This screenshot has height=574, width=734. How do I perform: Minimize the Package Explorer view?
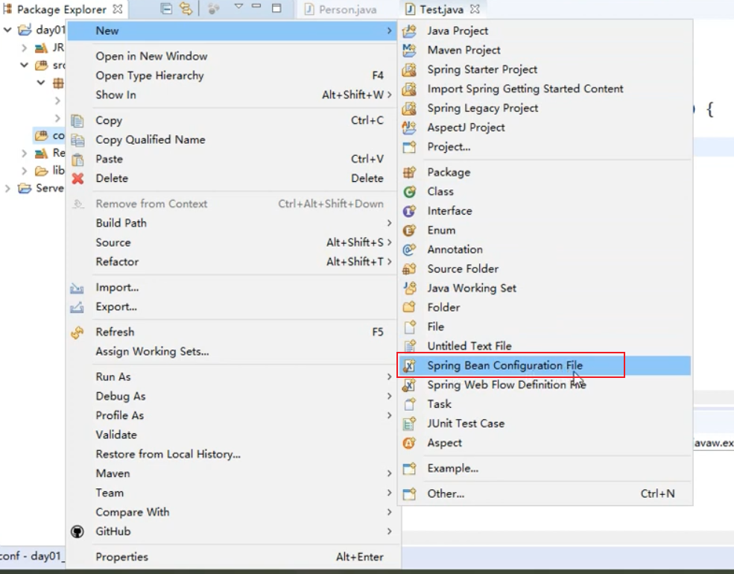point(256,7)
